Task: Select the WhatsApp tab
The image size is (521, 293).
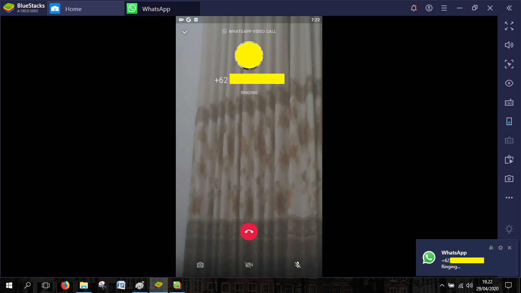Action: pos(162,9)
